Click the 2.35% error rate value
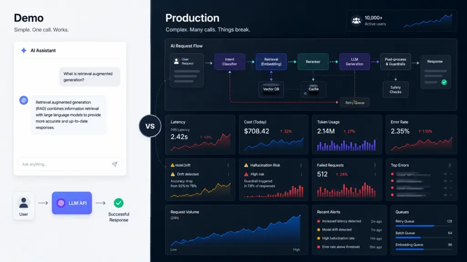Screen dimensions: 467x262 (x=400, y=131)
